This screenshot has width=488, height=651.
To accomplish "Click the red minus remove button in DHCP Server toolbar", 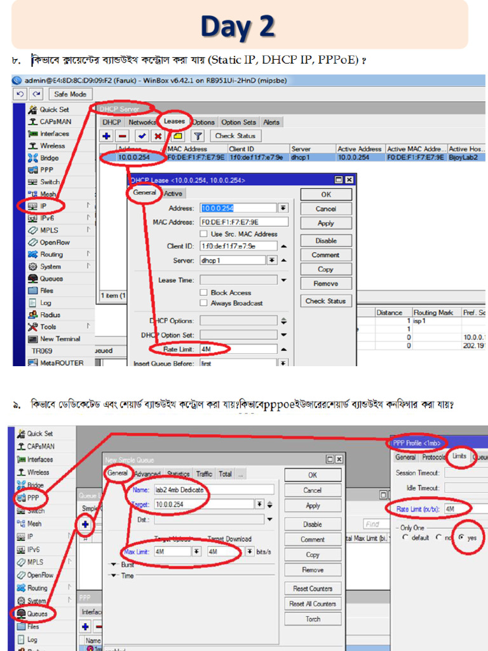I will pyautogui.click(x=123, y=136).
